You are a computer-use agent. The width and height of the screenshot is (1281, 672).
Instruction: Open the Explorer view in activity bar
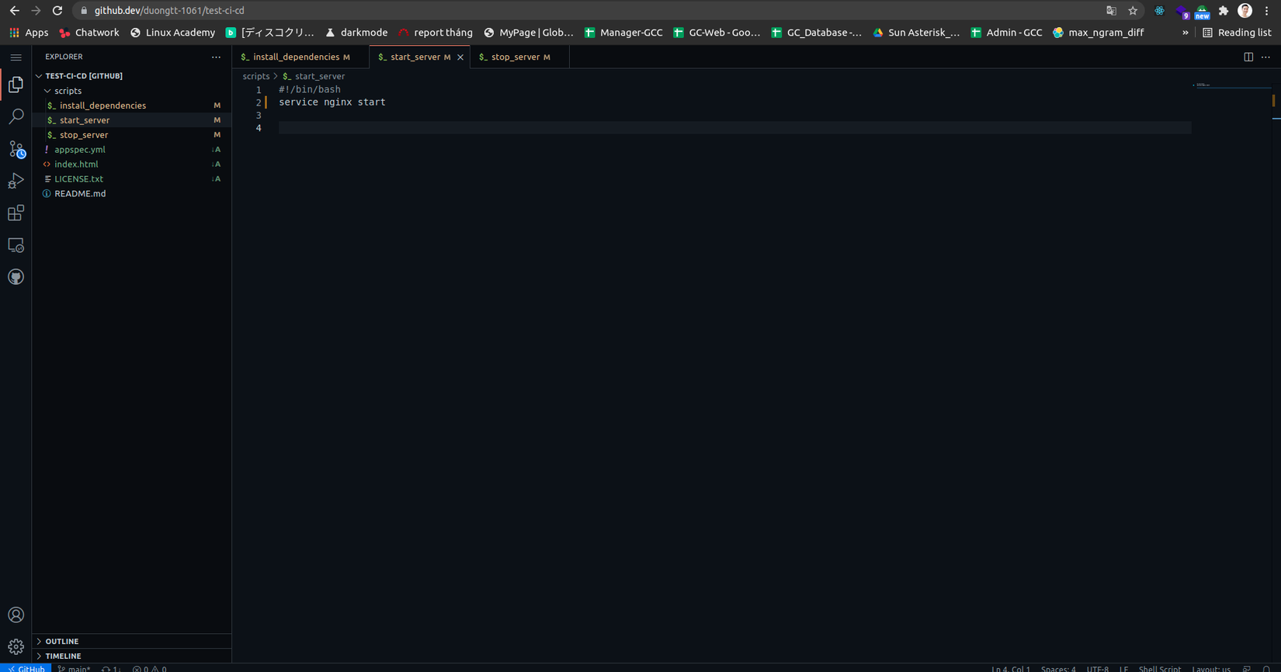click(x=16, y=85)
